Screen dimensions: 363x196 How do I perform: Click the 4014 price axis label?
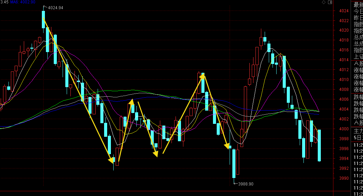click(x=344, y=60)
